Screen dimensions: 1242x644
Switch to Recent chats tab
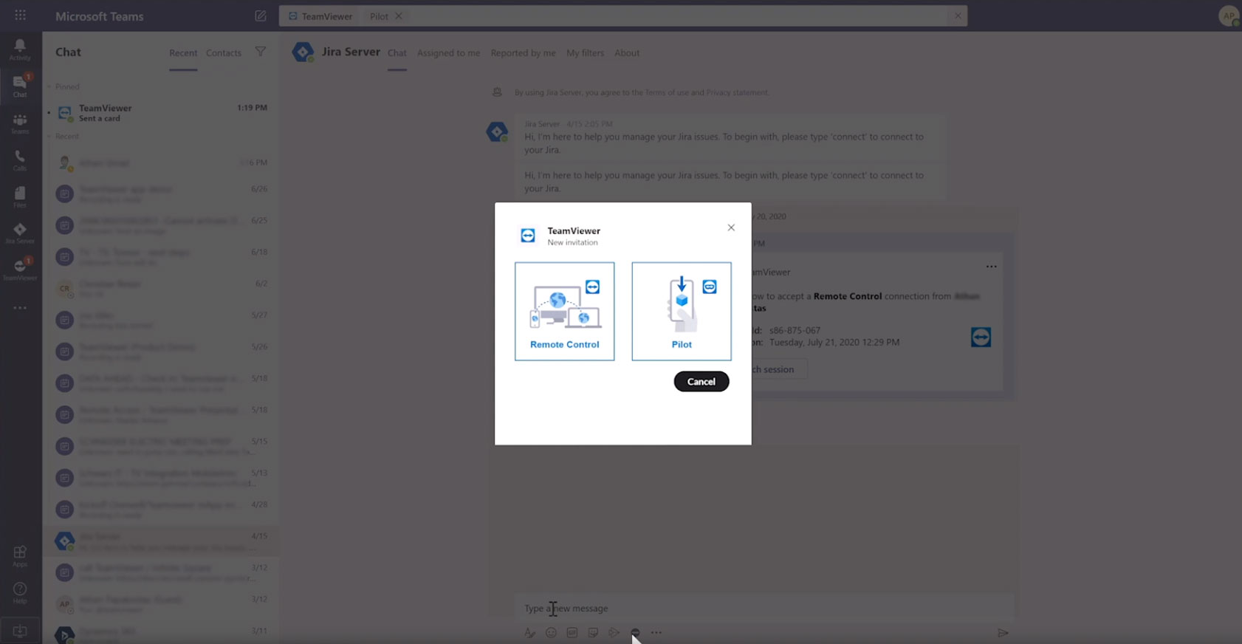point(183,53)
